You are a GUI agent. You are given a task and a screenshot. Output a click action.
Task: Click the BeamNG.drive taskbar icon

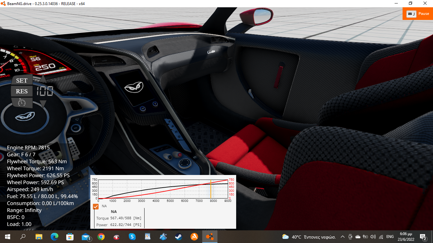click(210, 236)
